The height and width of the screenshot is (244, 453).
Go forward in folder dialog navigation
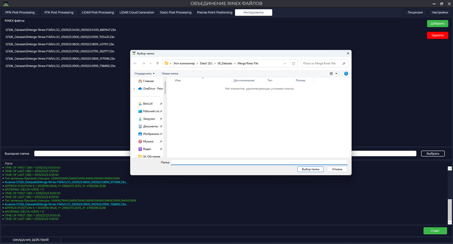click(143, 64)
